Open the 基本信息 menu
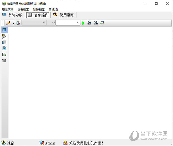The width and height of the screenshot is (173, 146). [x=8, y=10]
